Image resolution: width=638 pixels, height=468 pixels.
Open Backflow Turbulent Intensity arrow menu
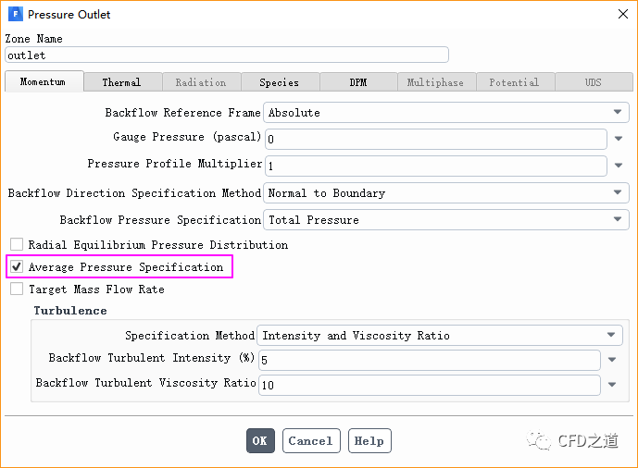tap(612, 360)
